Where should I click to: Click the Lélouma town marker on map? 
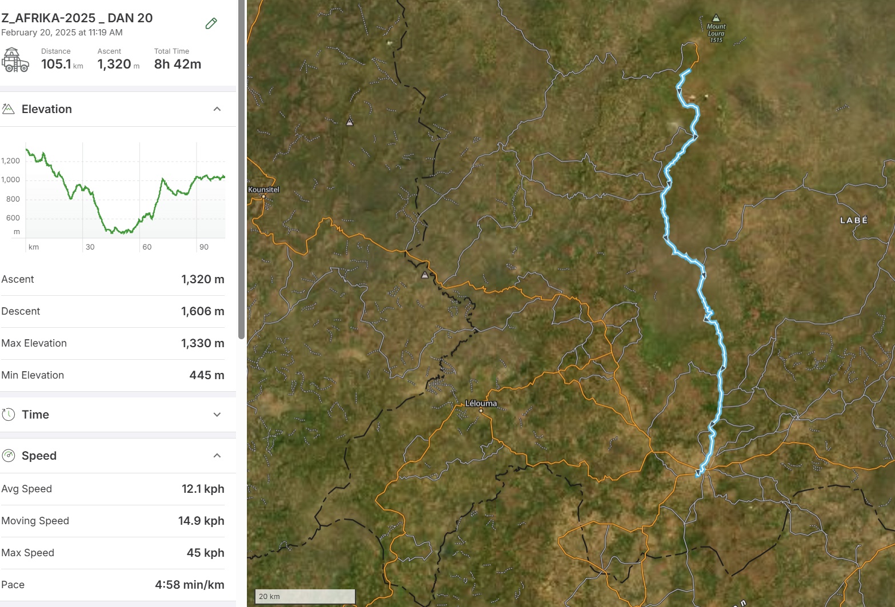point(481,410)
